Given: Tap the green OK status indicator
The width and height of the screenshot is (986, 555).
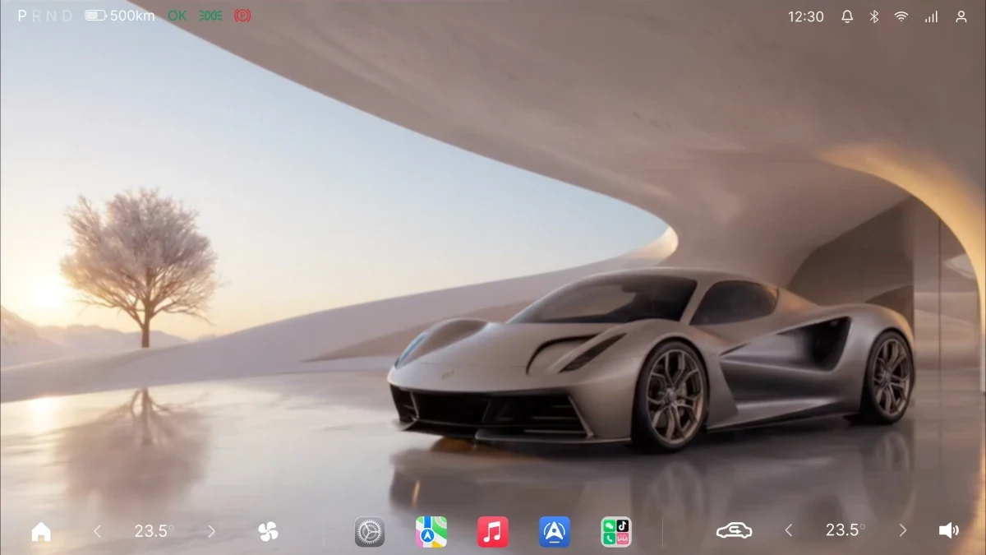Looking at the screenshot, I should (x=177, y=16).
